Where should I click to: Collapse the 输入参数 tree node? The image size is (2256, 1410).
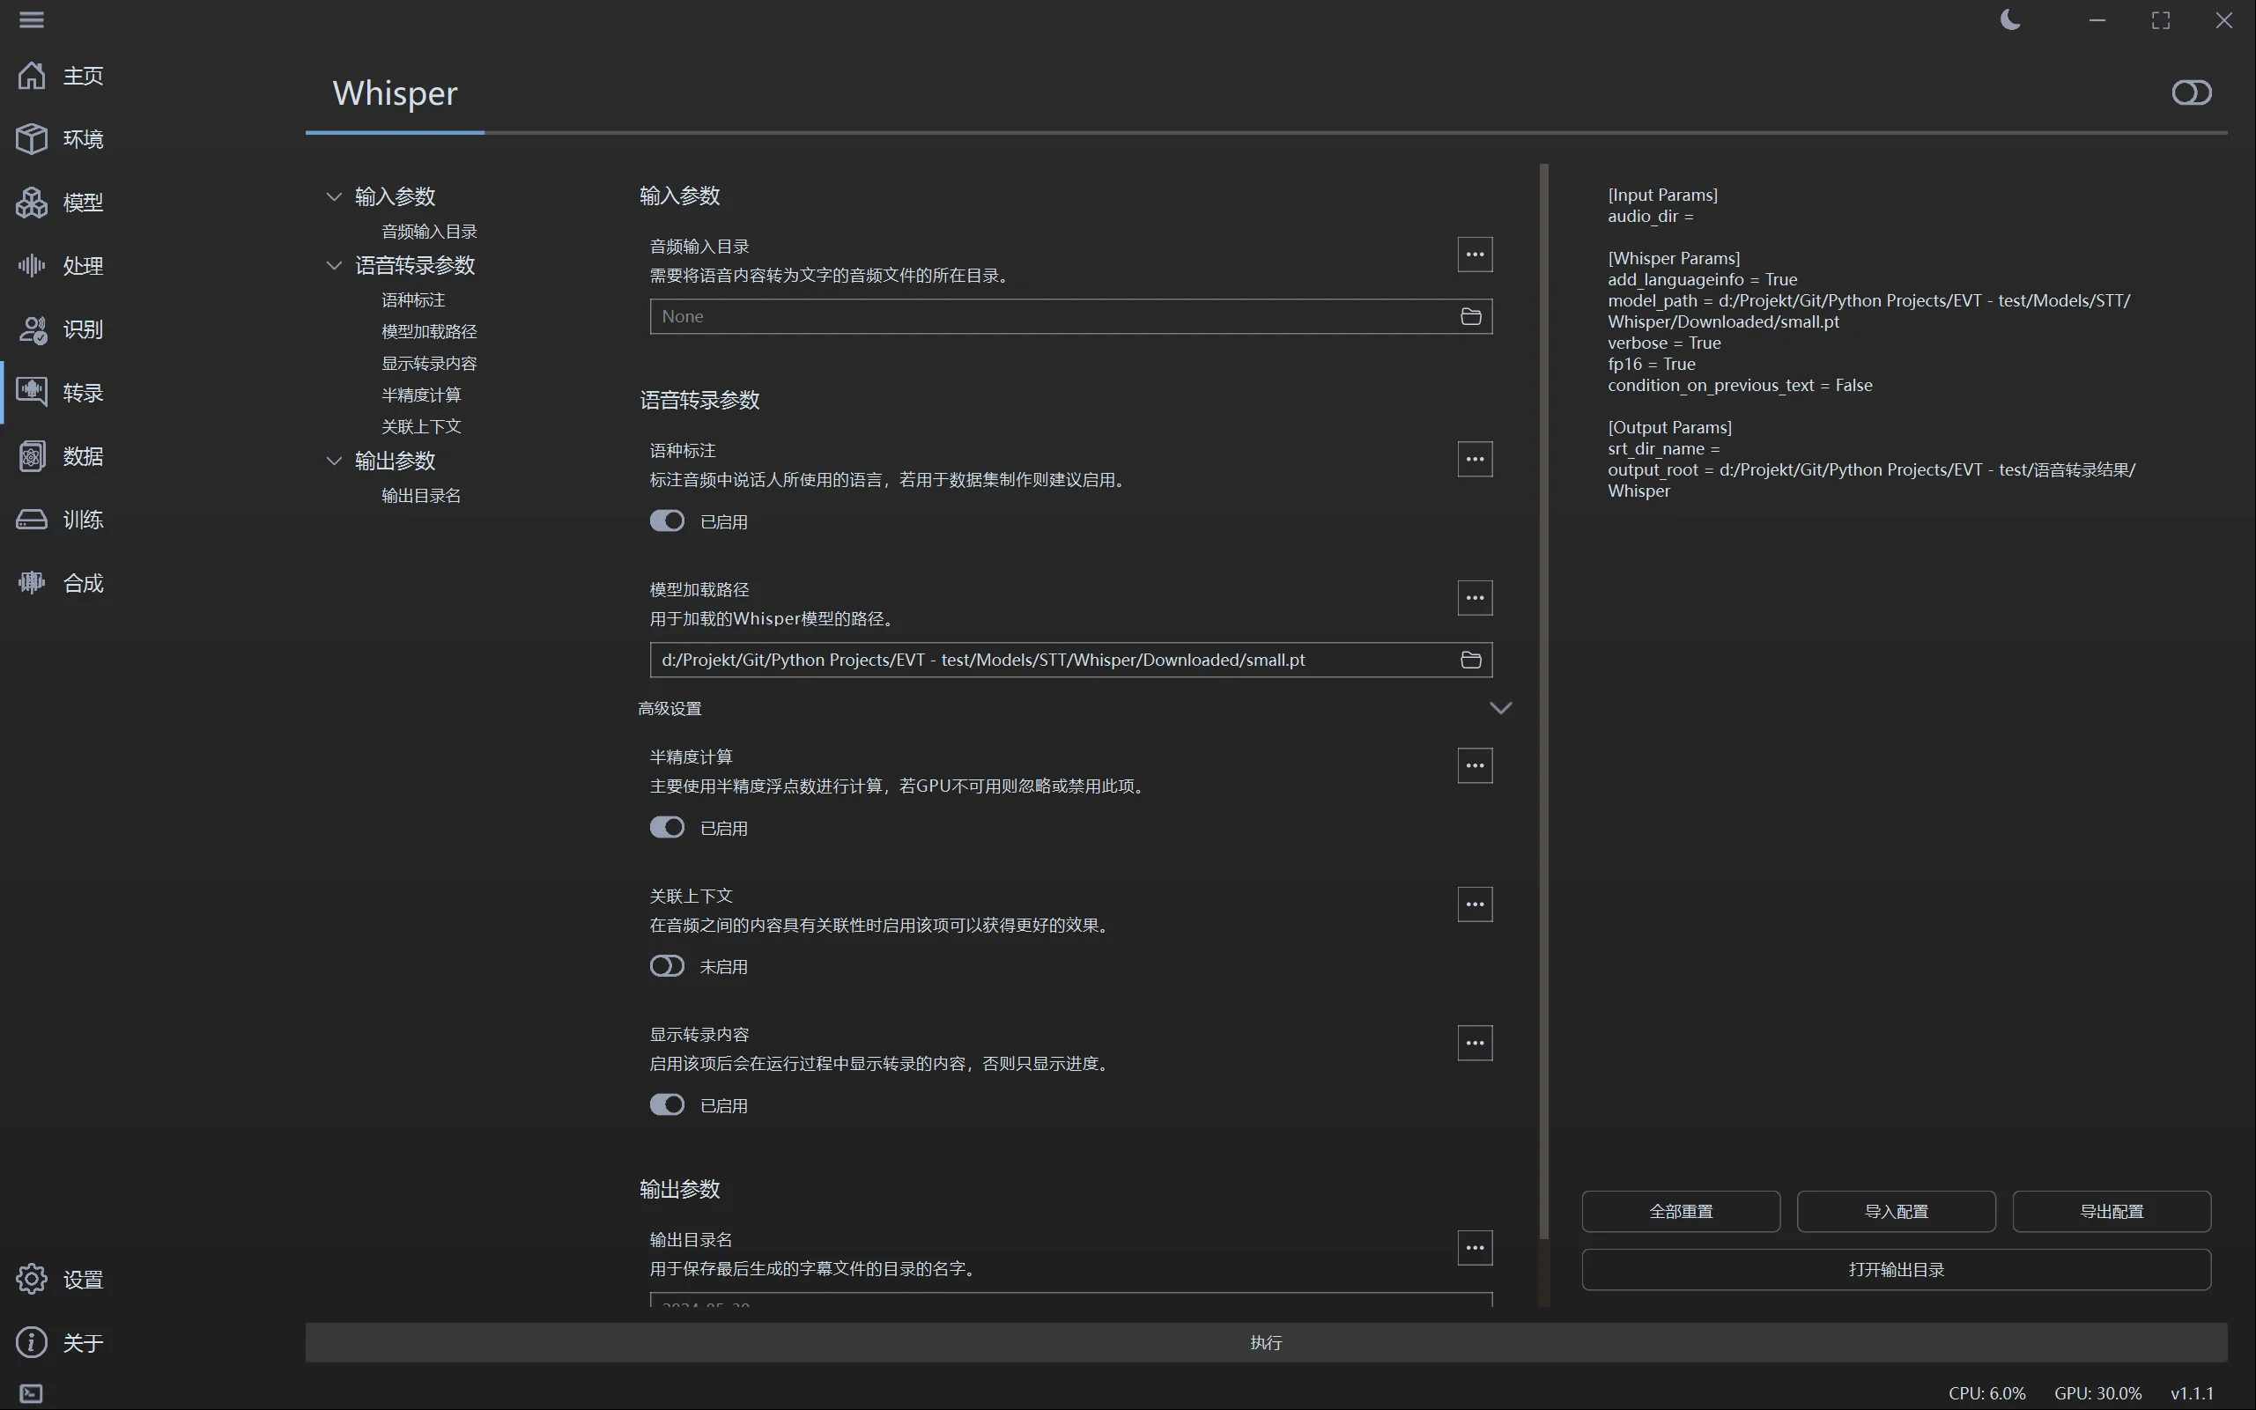click(x=334, y=196)
